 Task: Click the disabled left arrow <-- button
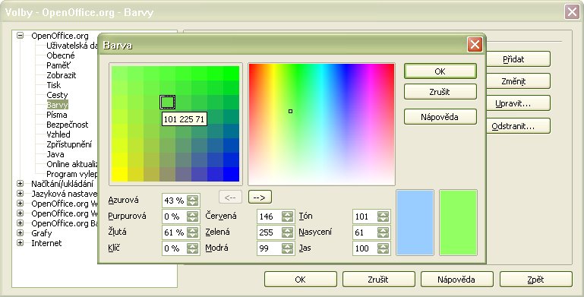[230, 197]
